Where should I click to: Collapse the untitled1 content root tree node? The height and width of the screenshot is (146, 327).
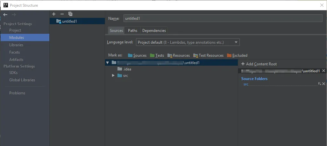(107, 63)
